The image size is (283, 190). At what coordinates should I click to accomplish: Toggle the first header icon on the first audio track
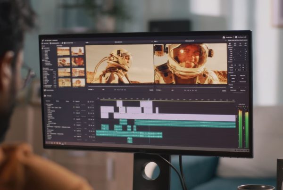pyautogui.click(x=89, y=119)
